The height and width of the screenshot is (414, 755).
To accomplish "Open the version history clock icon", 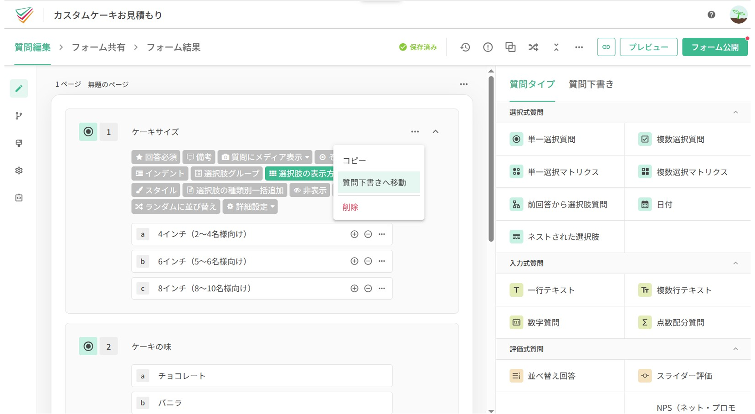I will [465, 47].
